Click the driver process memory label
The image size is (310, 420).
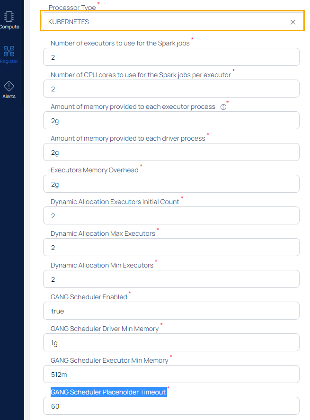tap(128, 138)
